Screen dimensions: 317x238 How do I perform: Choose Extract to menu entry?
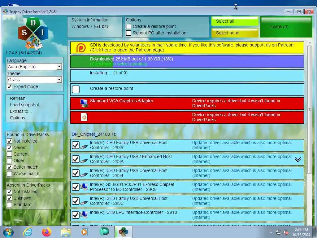point(20,111)
